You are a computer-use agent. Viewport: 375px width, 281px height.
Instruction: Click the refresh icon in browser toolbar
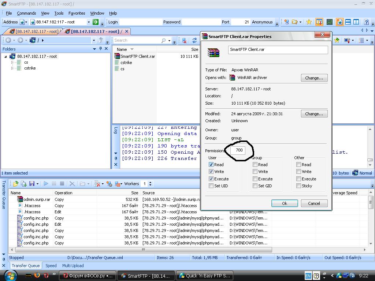point(194,41)
